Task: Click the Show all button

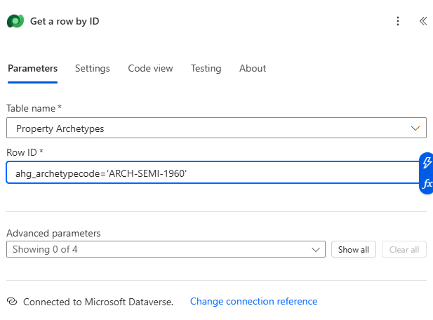Action: (x=354, y=249)
